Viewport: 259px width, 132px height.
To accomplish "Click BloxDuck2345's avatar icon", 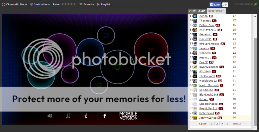I will pyautogui.click(x=195, y=95).
